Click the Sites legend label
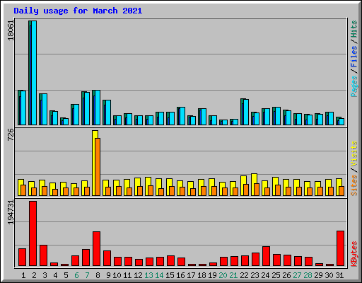Viewport: 362px width, 283px height. point(354,185)
